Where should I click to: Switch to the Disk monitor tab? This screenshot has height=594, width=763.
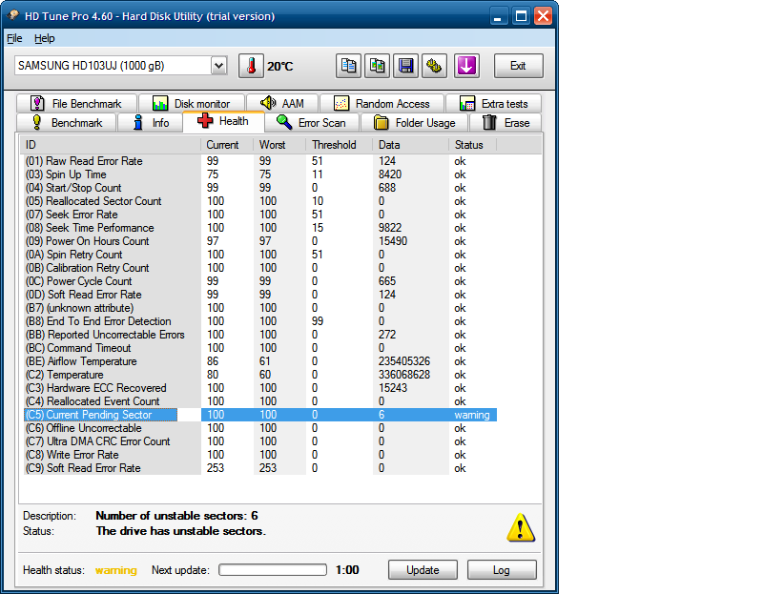click(192, 104)
